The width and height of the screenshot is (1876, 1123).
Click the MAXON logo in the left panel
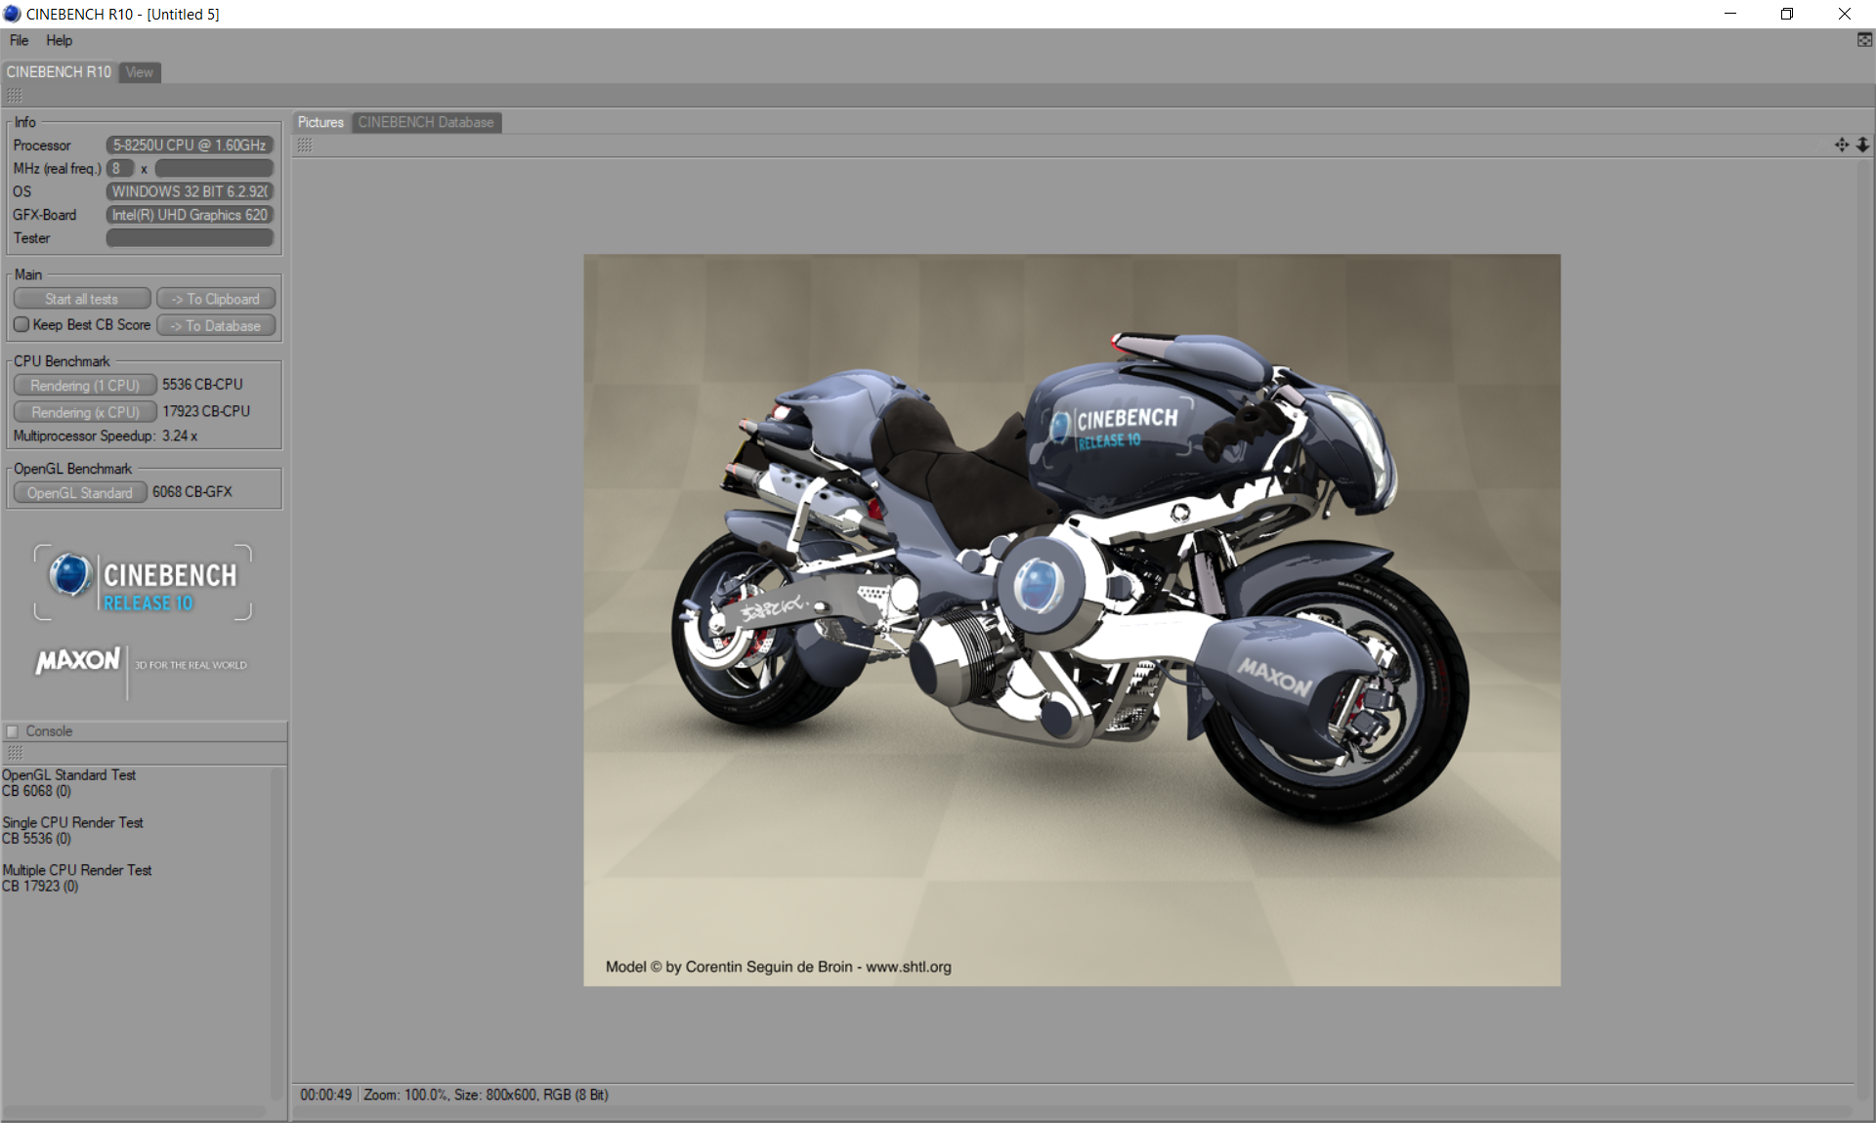click(78, 661)
